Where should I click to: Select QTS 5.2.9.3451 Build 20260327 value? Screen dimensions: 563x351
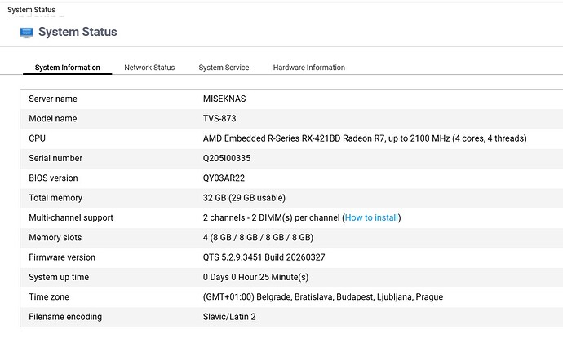(264, 257)
